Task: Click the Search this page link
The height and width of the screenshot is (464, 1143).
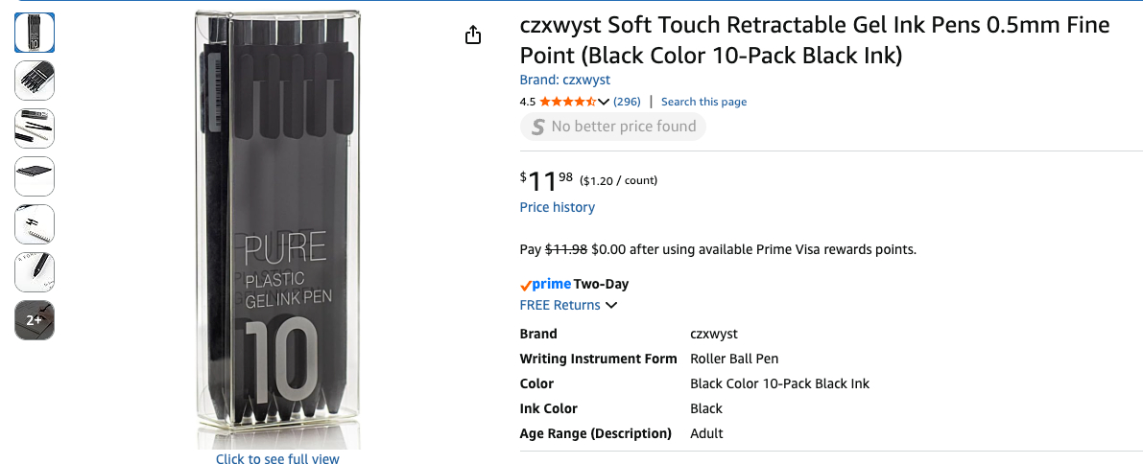Action: [703, 102]
